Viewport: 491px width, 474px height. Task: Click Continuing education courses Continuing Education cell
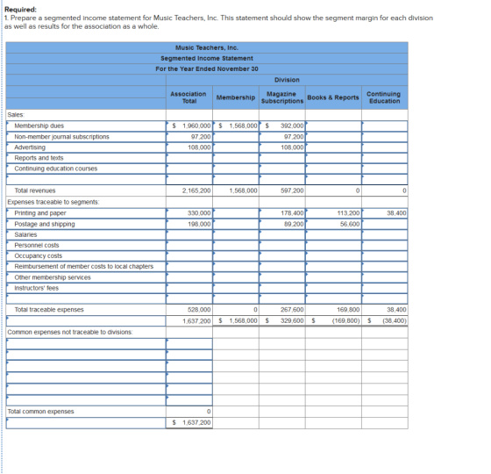(385, 169)
